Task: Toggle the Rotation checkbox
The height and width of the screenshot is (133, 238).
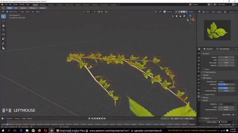Action: (x=204, y=78)
